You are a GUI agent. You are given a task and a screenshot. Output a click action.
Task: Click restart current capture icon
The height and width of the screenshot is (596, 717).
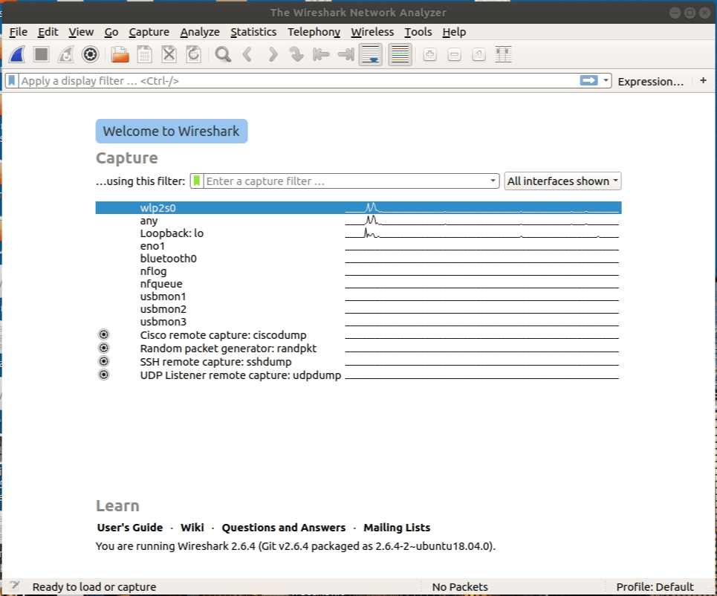pyautogui.click(x=66, y=55)
